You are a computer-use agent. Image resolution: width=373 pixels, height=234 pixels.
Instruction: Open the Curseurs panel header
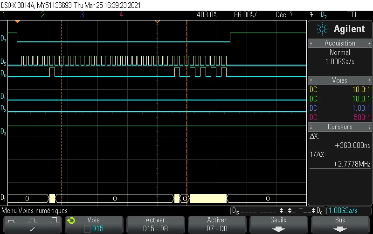pos(340,127)
